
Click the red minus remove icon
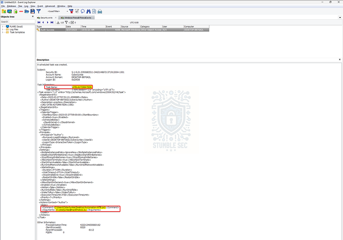(x=21, y=12)
